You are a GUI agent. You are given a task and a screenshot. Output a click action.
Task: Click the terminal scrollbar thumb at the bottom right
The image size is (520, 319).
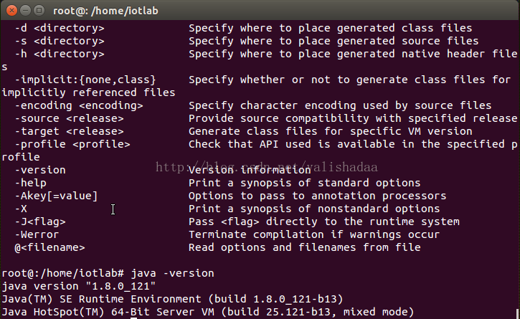click(x=517, y=314)
